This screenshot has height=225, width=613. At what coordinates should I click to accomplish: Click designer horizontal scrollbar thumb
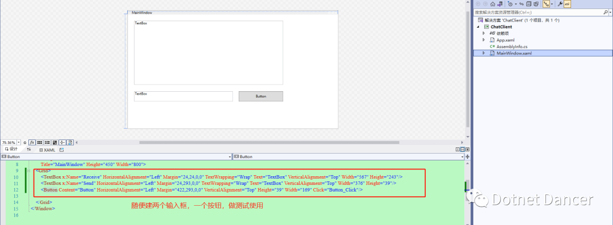(269, 143)
